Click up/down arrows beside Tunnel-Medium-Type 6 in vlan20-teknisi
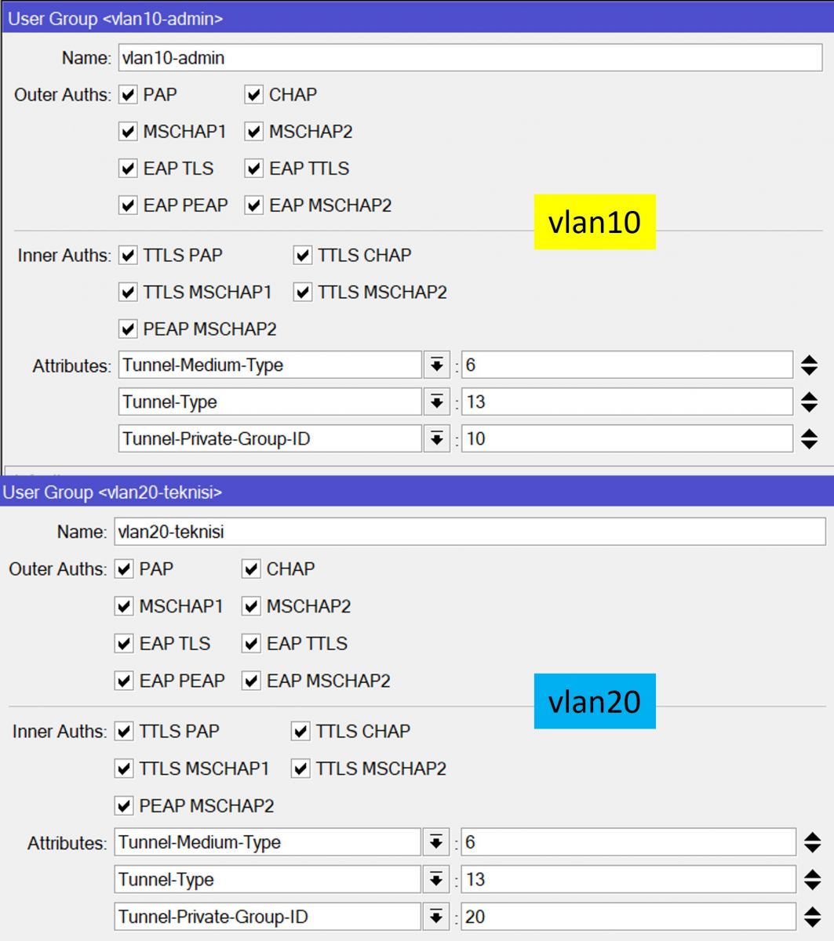Screen dimensions: 834x941 (x=812, y=843)
